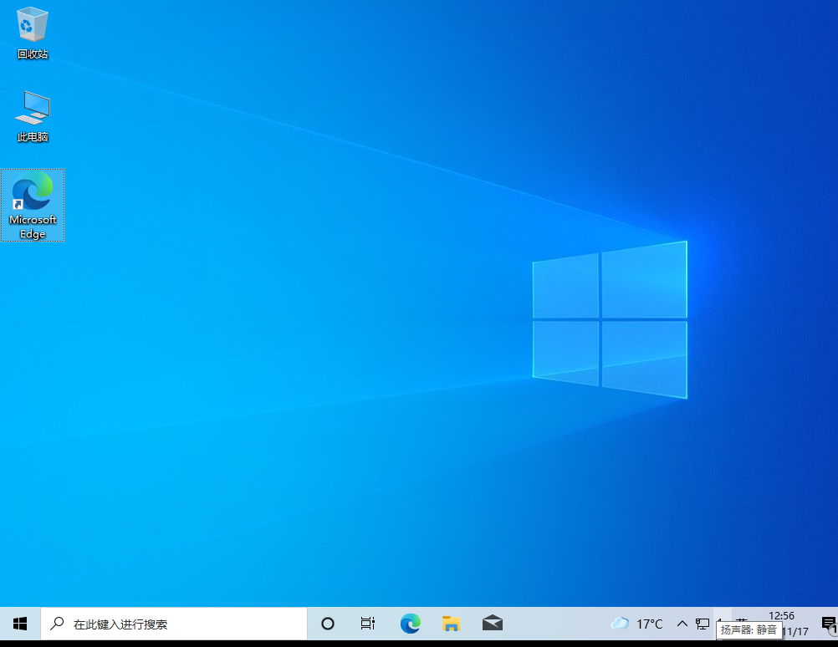Image resolution: width=838 pixels, height=647 pixels.
Task: Show the desktop via the taskbar corner
Action: 836,623
